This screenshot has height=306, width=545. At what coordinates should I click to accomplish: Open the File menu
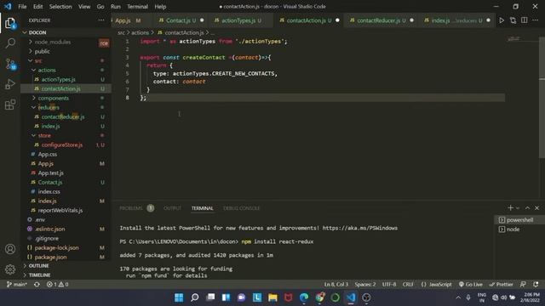tap(22, 7)
